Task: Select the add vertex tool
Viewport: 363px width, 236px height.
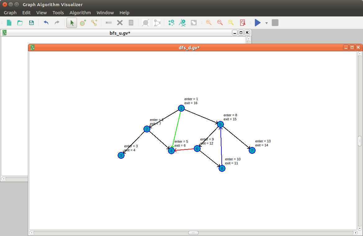Action: (x=83, y=23)
